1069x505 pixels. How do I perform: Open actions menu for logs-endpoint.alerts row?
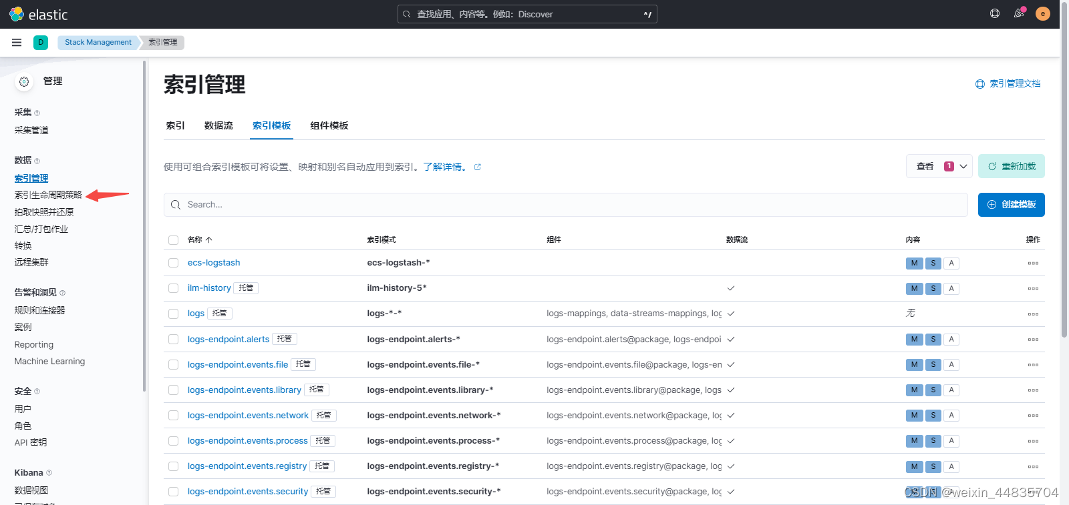pos(1033,340)
